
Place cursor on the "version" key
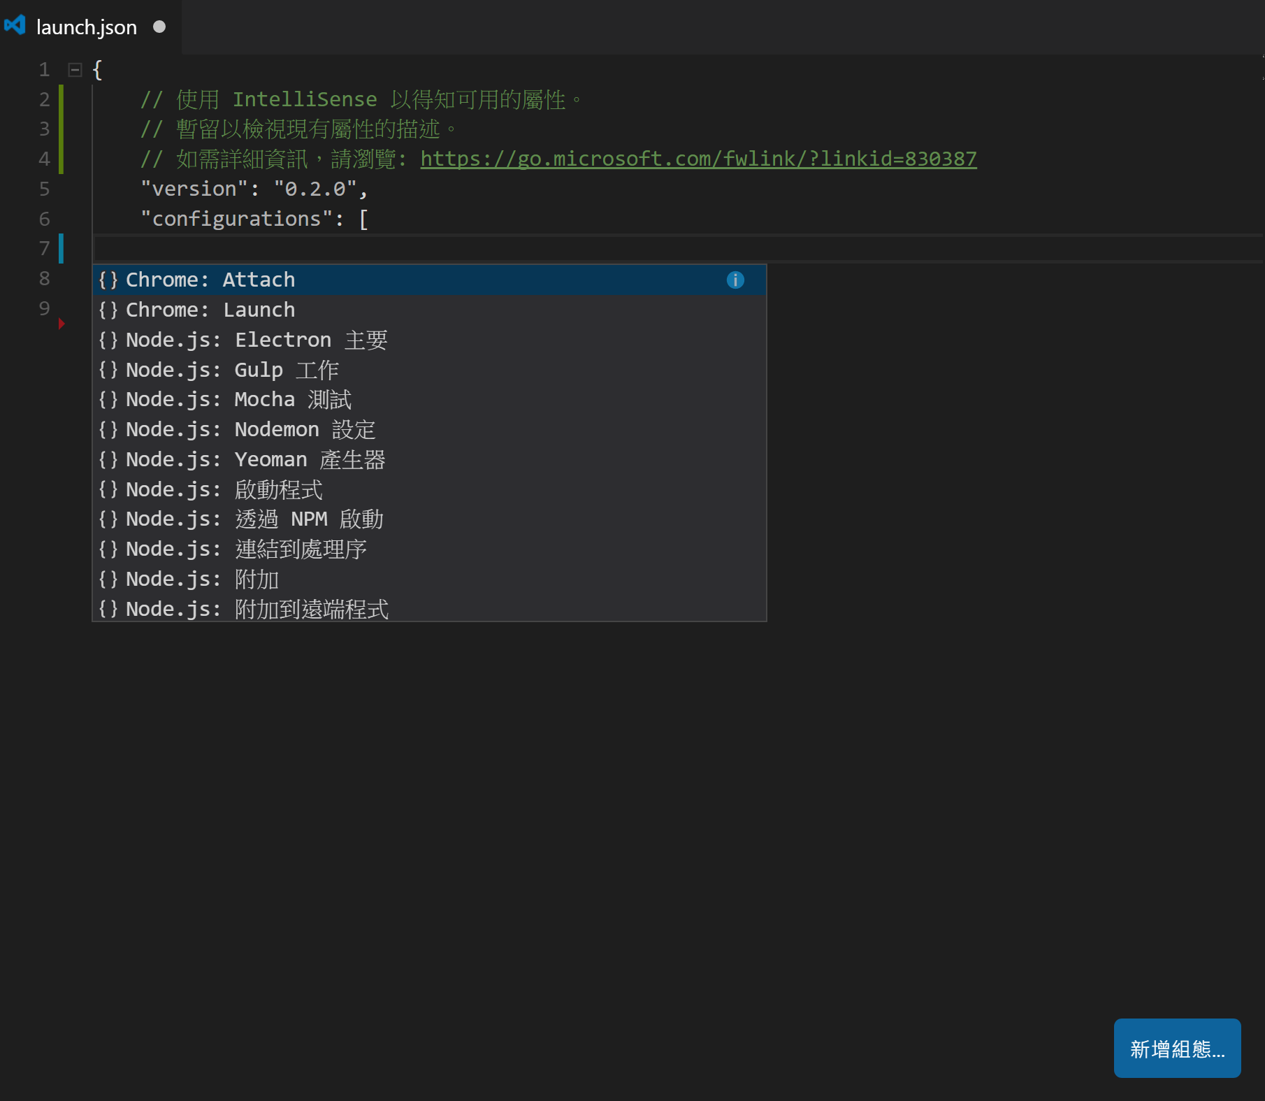point(194,189)
